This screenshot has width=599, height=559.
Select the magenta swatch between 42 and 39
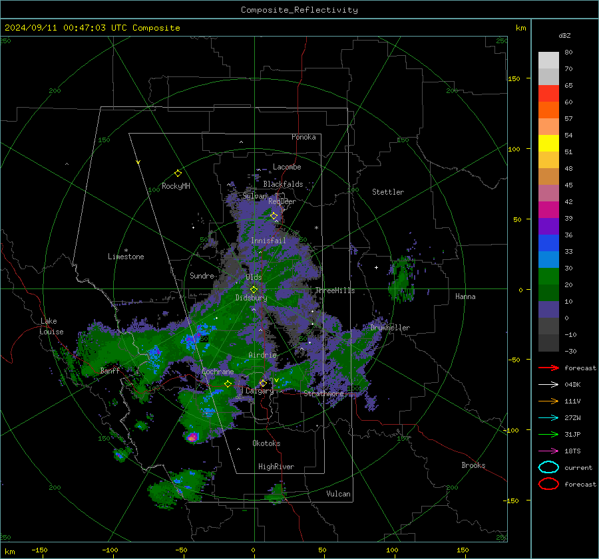coord(548,210)
